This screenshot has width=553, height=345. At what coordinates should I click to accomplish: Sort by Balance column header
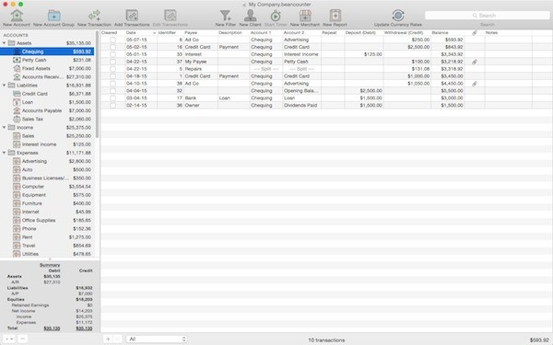[x=447, y=33]
